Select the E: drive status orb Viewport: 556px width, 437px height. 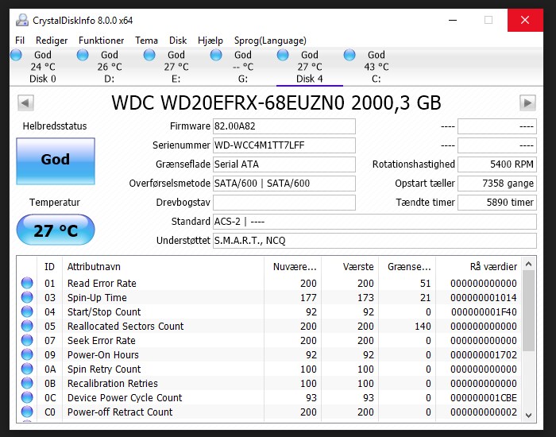149,55
